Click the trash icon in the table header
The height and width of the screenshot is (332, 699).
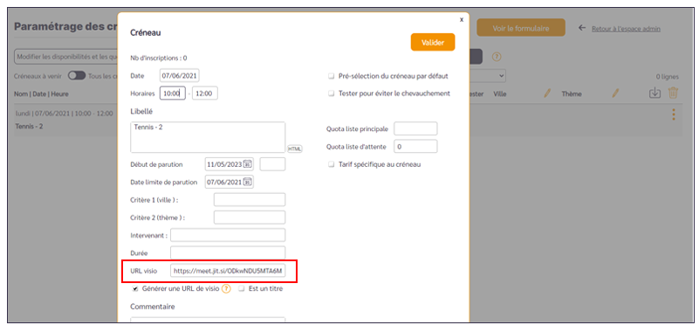click(x=673, y=93)
